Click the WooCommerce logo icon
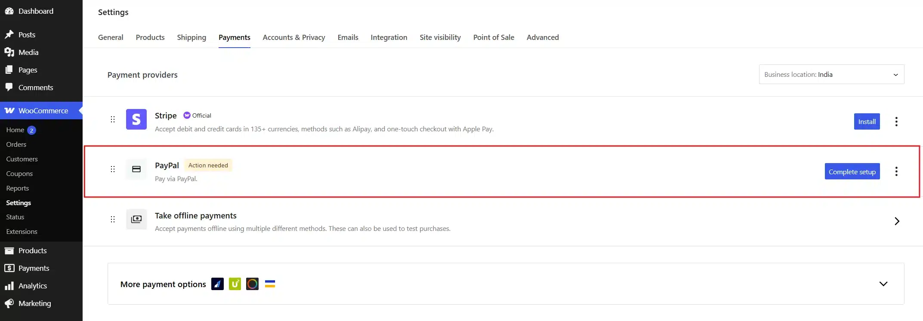This screenshot has height=321, width=923. (9, 111)
